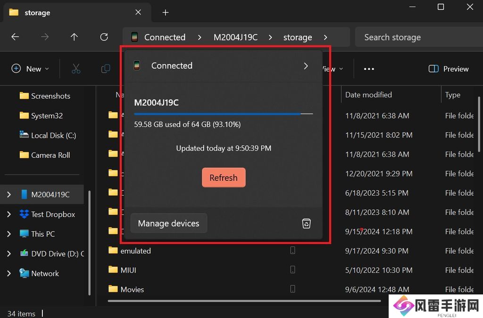Screen dimensions: 483x318
Task: Click the Back navigation arrow
Action: click(15, 37)
